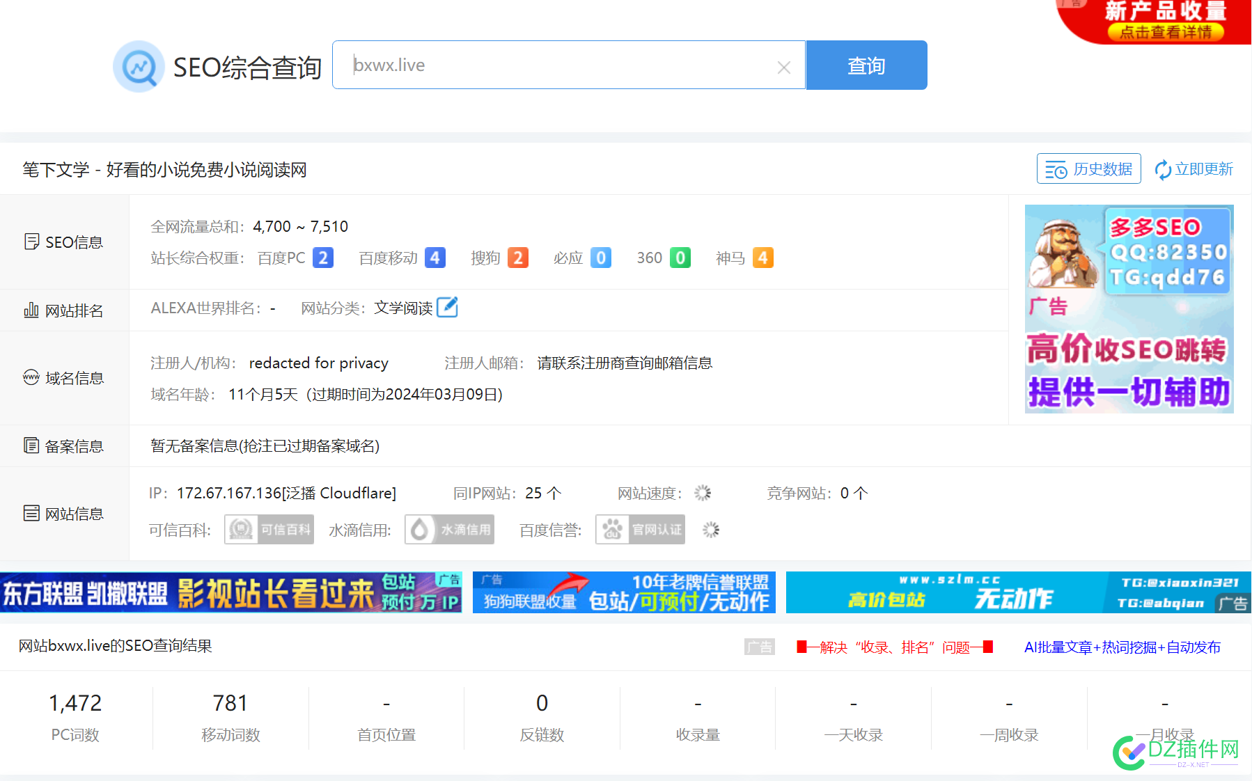Click the 解决“收录、排名”问题 red link

pyautogui.click(x=895, y=647)
